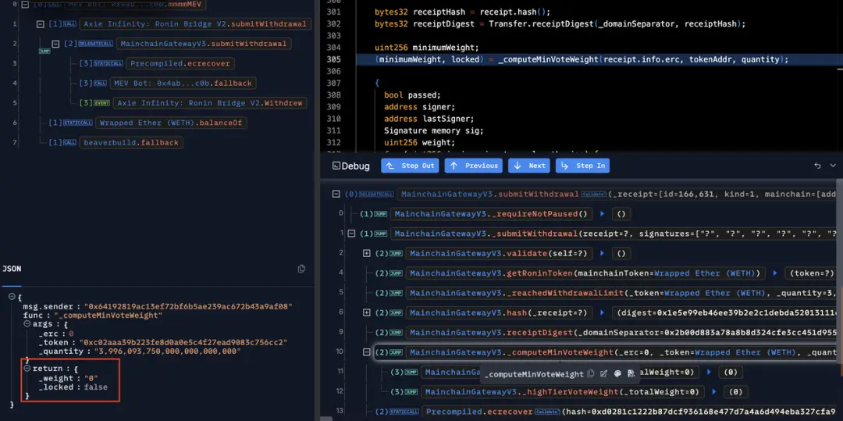This screenshot has width=843, height=421.
Task: Collapse the return object in JSON
Action: [26, 369]
